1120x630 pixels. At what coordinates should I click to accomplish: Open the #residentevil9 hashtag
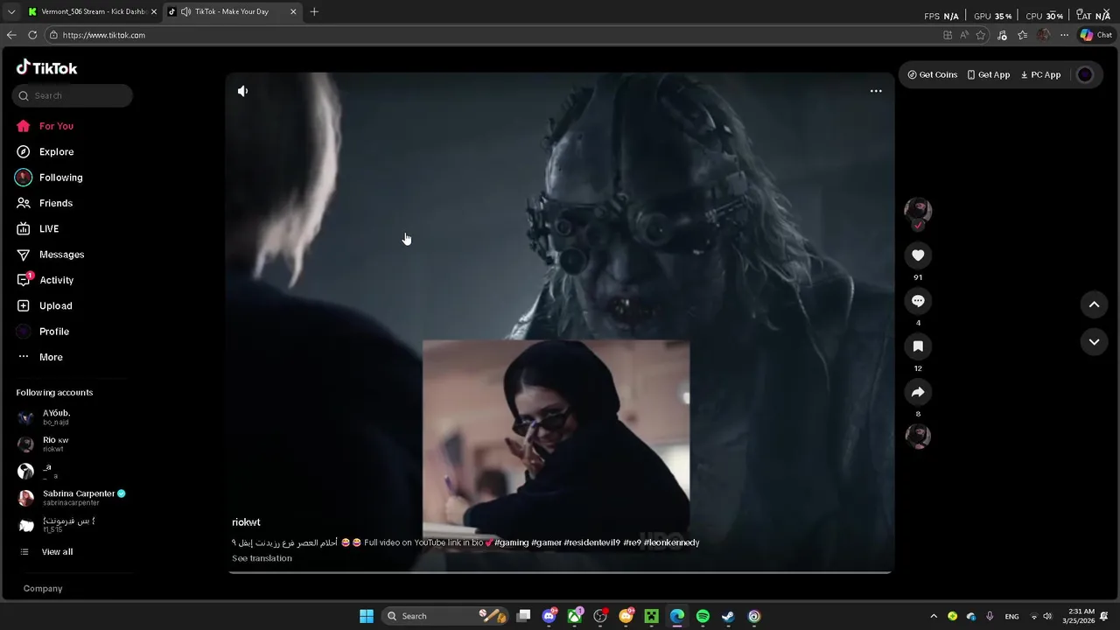592,542
